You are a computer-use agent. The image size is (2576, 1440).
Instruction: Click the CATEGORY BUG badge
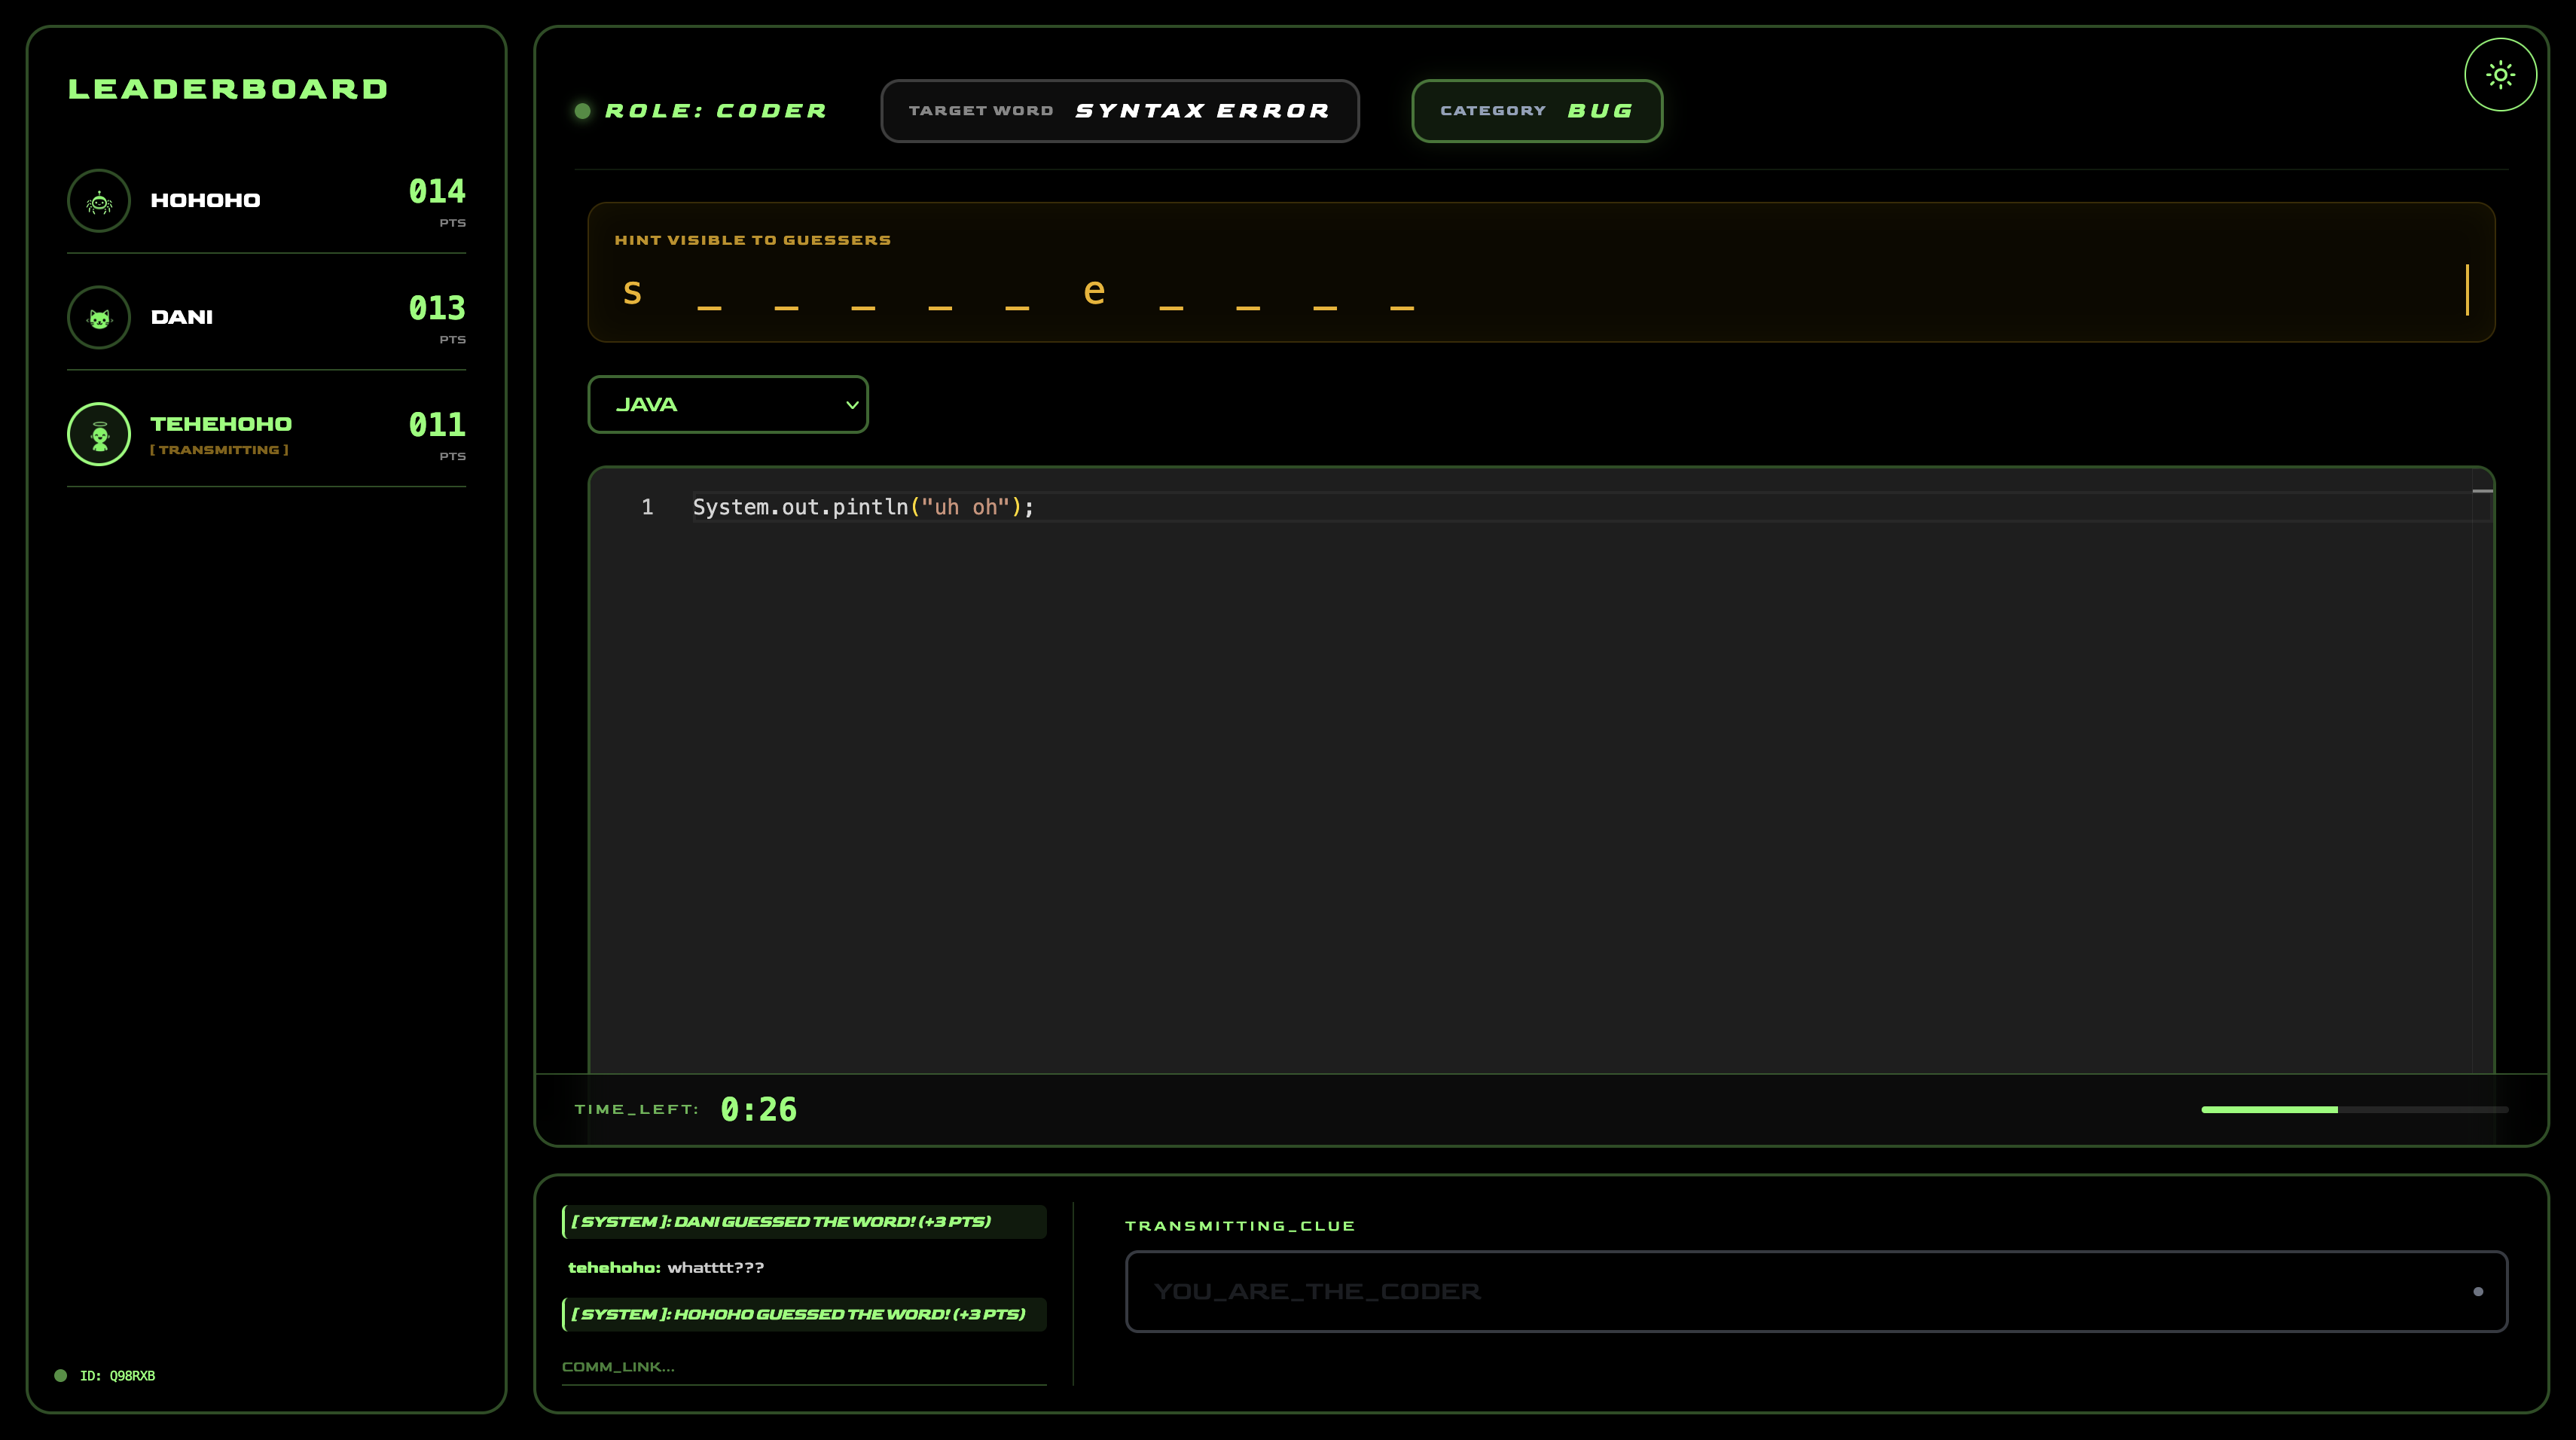tap(1536, 111)
